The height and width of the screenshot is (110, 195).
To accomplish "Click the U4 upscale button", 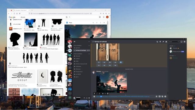I will click(115, 62).
